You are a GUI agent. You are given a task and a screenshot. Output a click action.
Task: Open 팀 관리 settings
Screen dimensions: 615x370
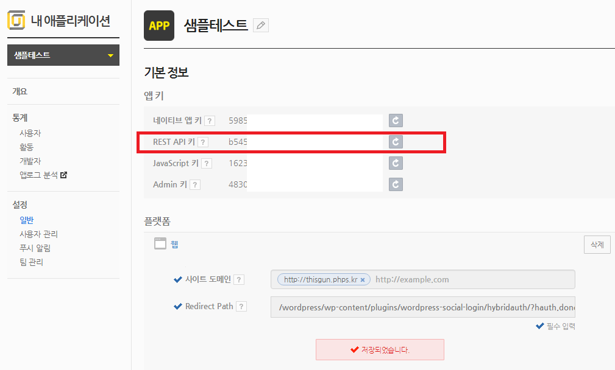point(31,262)
